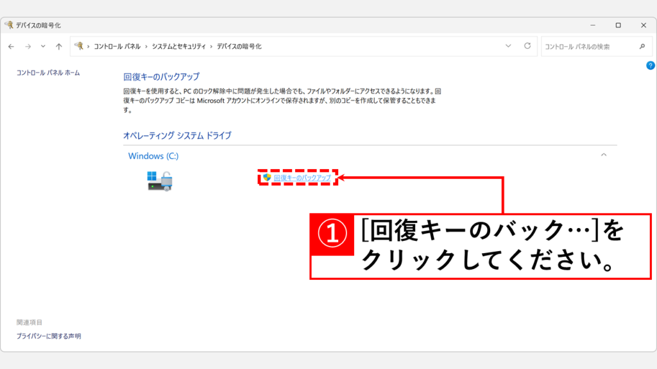Collapse the Windows (C:) drive section
This screenshot has height=369, width=657.
pos(603,155)
